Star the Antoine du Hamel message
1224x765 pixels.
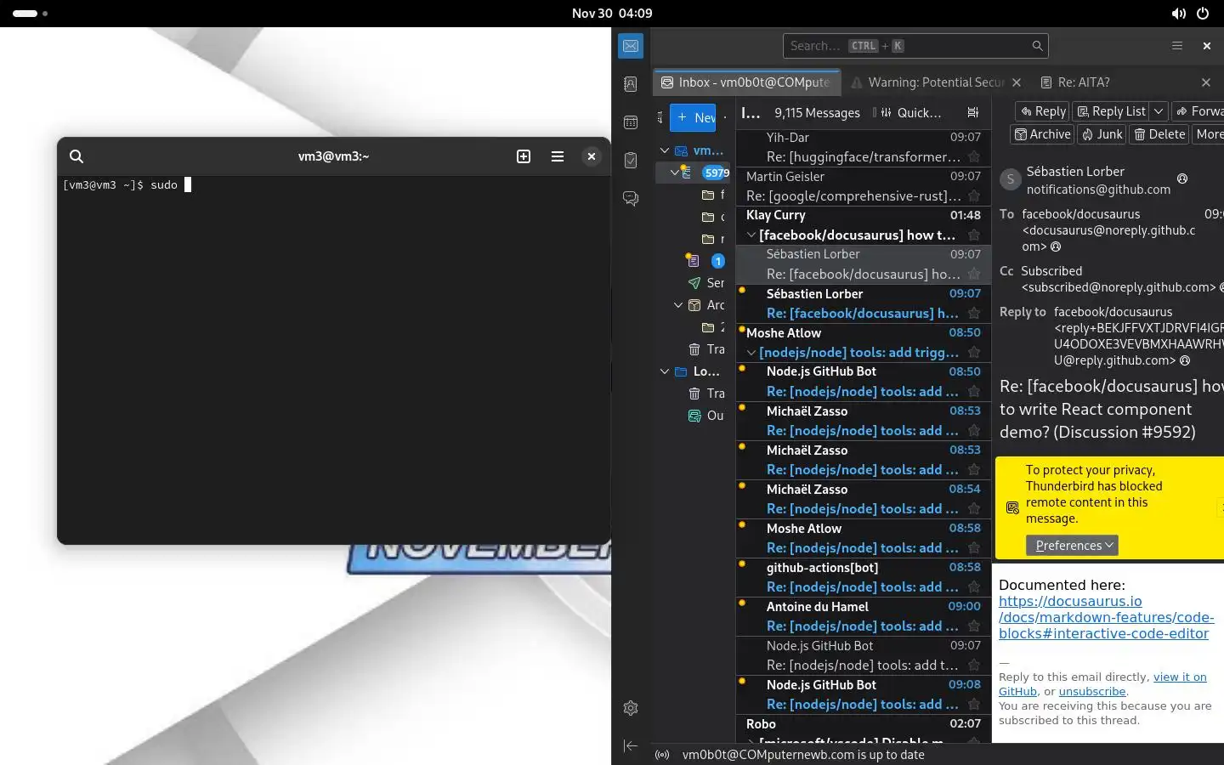click(x=974, y=626)
